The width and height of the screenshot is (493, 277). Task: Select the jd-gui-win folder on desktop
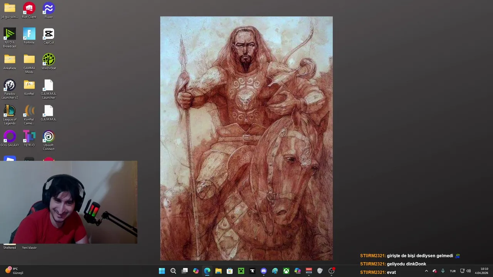point(10,10)
